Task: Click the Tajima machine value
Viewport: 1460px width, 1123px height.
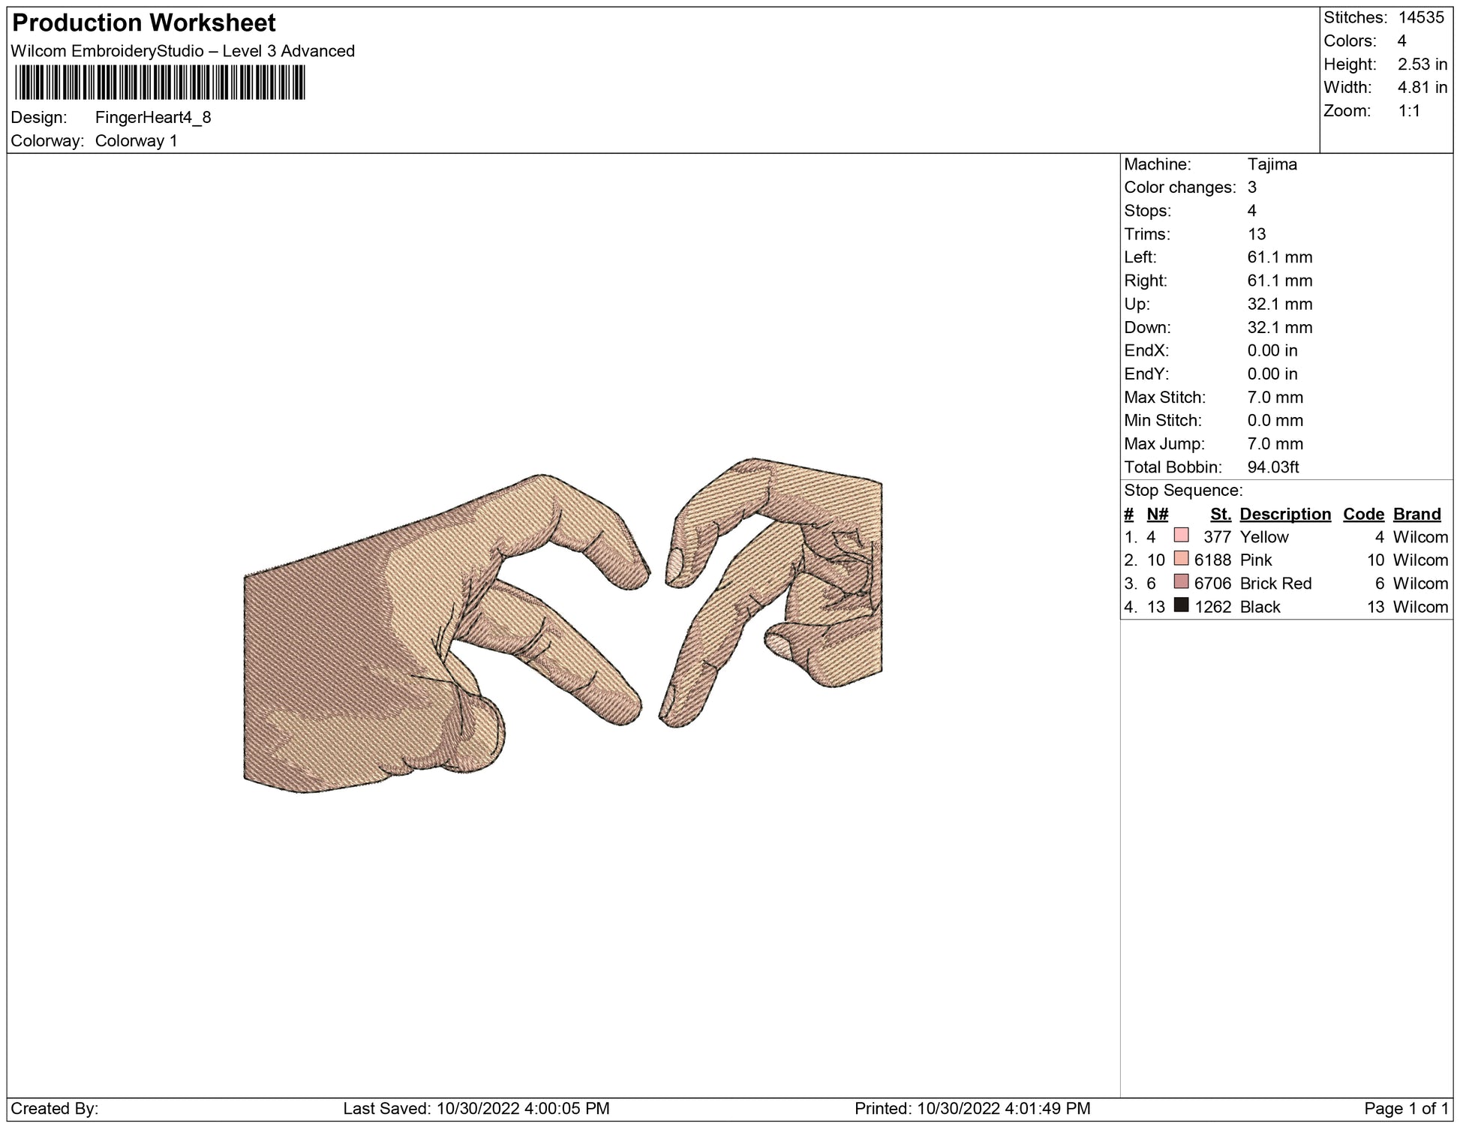Action: (x=1272, y=164)
